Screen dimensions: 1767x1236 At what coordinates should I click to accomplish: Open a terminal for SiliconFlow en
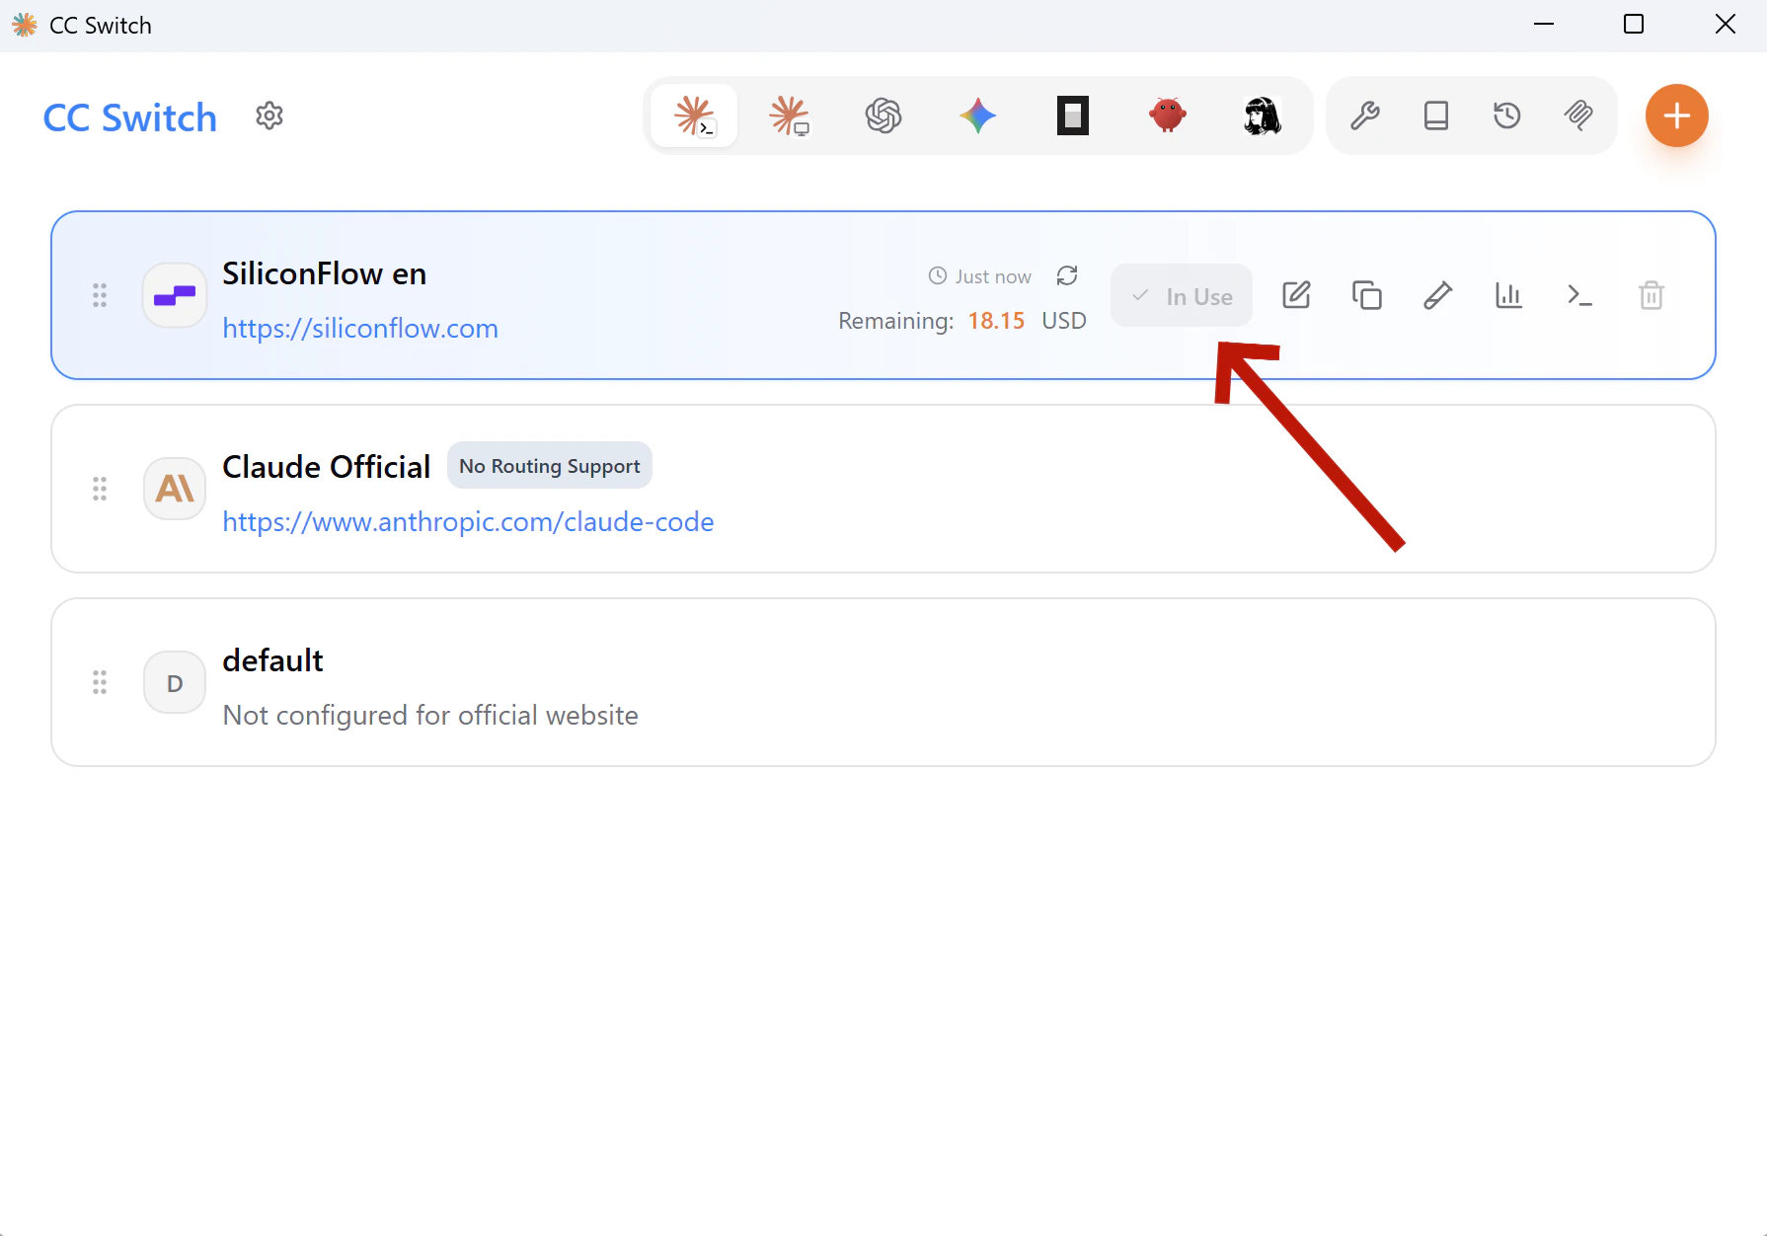coord(1580,295)
